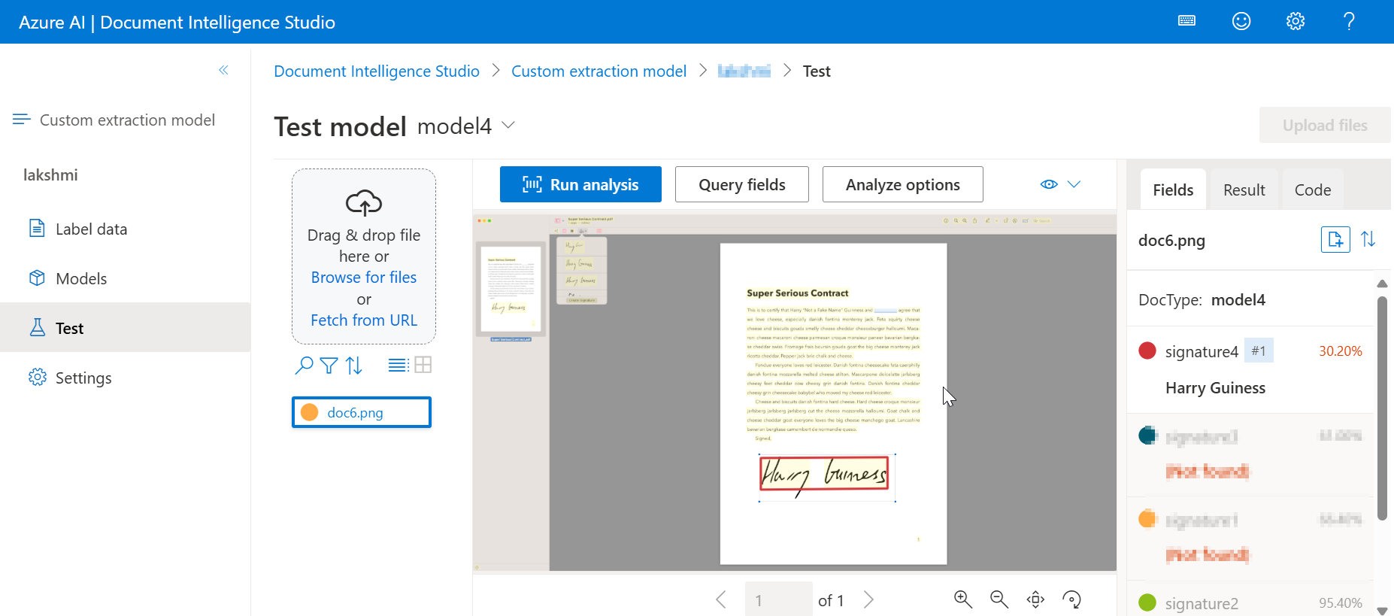Switch file list to list view
1394x616 pixels.
click(399, 366)
